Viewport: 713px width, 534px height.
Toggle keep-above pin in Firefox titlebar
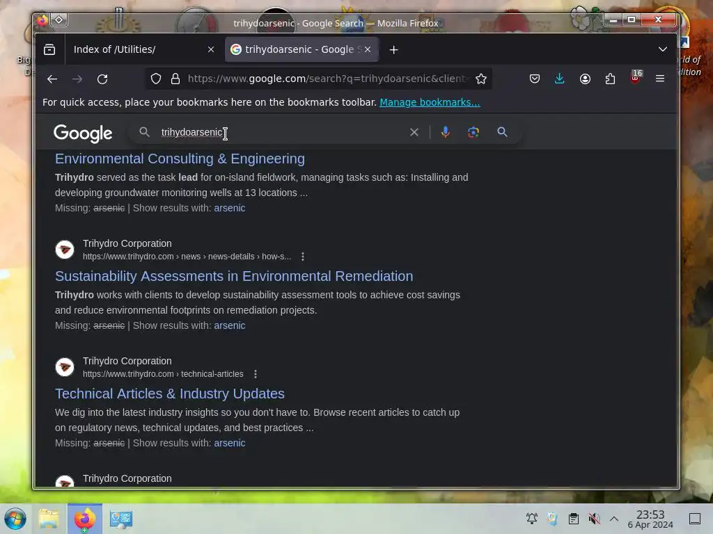59,20
